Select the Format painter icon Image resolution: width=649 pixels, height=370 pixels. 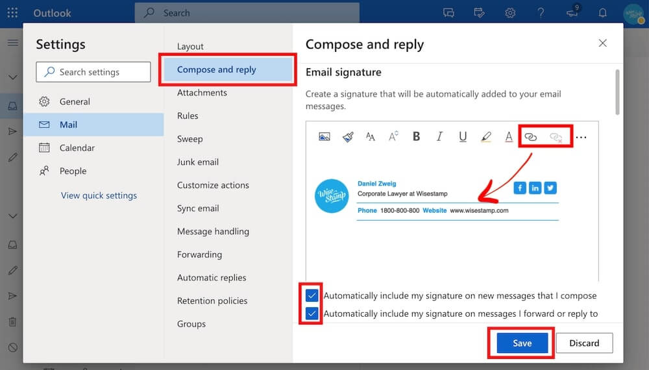(348, 137)
